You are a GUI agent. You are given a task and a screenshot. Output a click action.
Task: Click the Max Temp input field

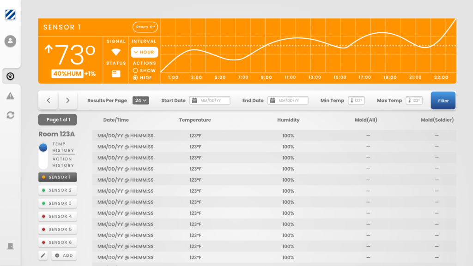tap(414, 100)
